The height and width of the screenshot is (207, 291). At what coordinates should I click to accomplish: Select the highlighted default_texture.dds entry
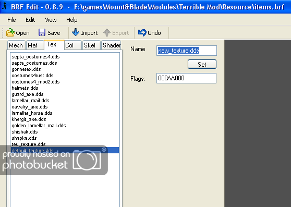tap(65, 150)
